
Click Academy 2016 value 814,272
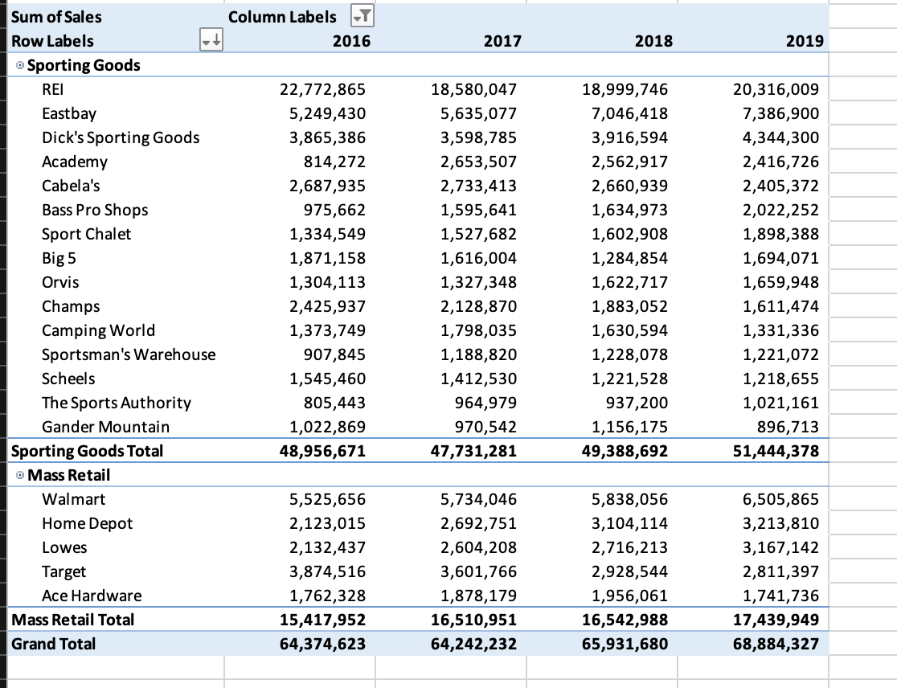pos(334,162)
